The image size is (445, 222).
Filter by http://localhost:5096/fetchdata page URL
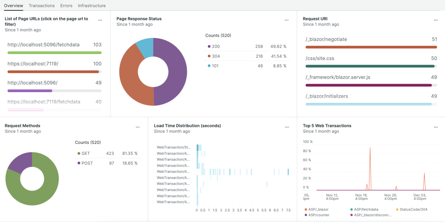point(43,45)
